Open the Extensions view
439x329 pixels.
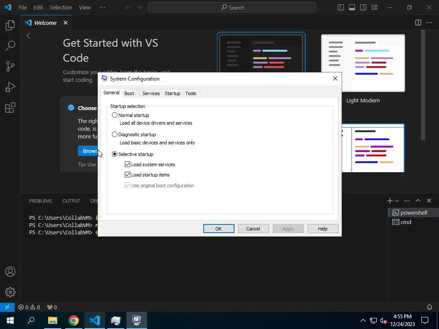pos(10,108)
